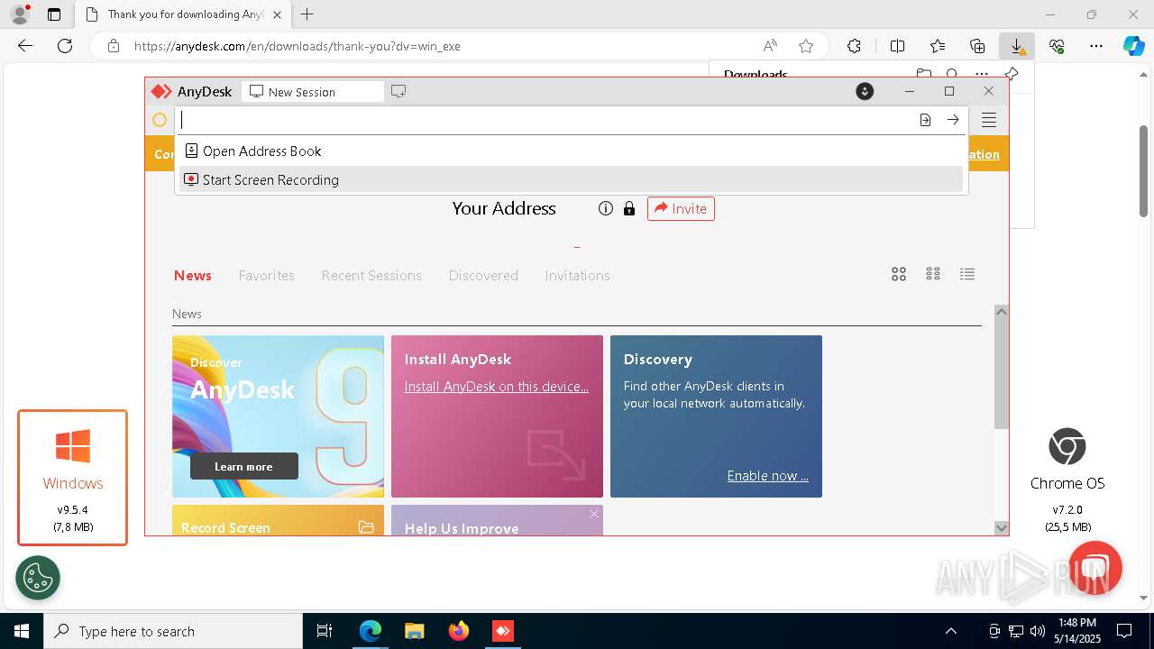
Task: Show hidden system tray icons
Action: (951, 631)
